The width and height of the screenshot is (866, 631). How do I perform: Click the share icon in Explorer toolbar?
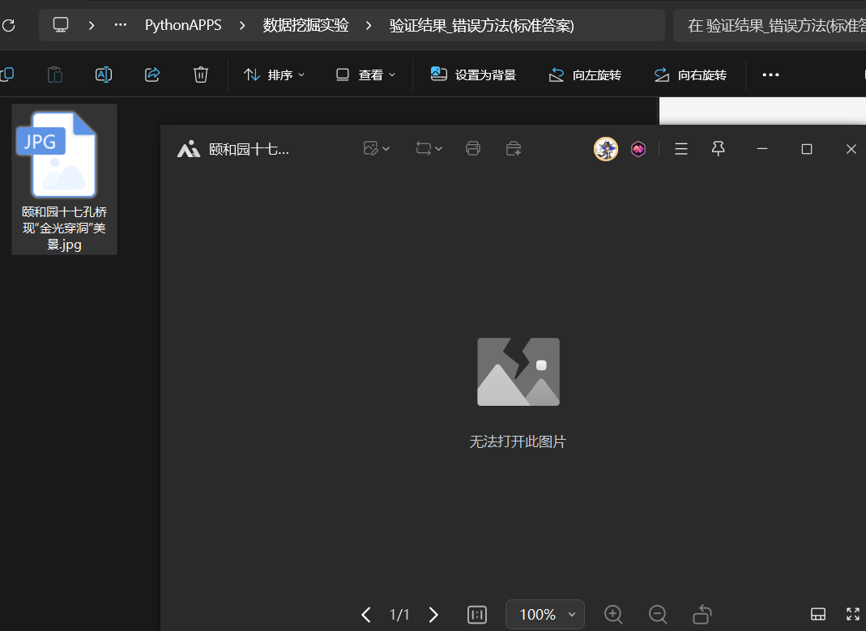tap(152, 75)
